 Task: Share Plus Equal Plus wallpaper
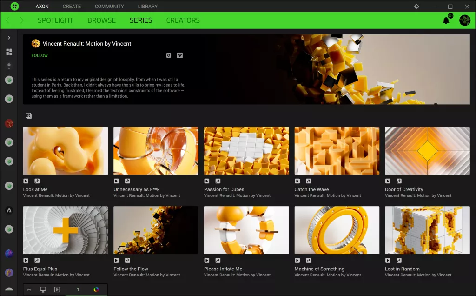point(37,261)
